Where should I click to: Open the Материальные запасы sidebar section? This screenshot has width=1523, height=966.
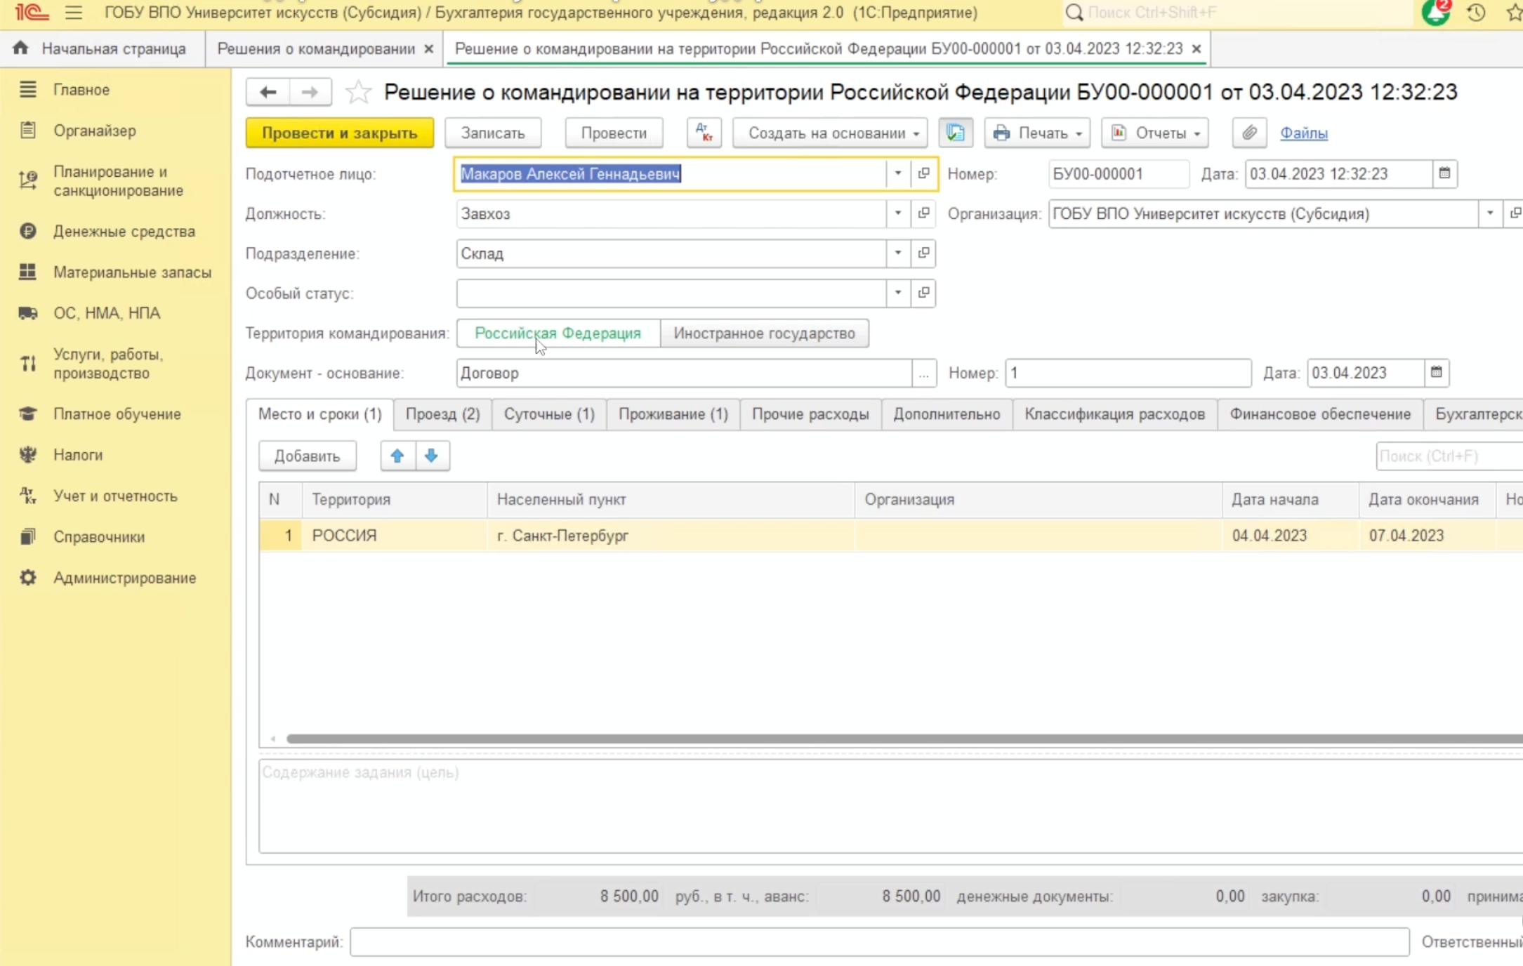[x=132, y=272]
